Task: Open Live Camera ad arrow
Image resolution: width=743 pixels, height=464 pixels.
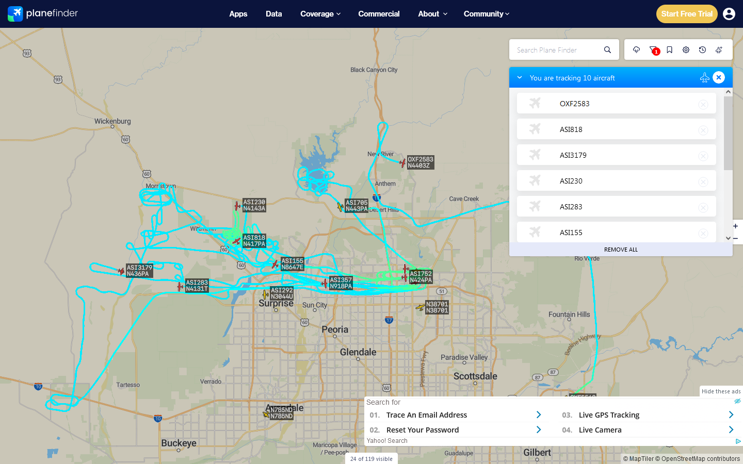Action: pyautogui.click(x=731, y=430)
